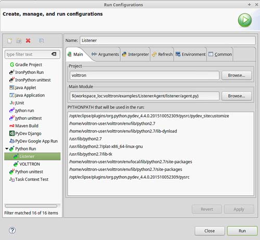Click the green Run arrow icon
The width and height of the screenshot is (260, 240).
(x=245, y=20)
